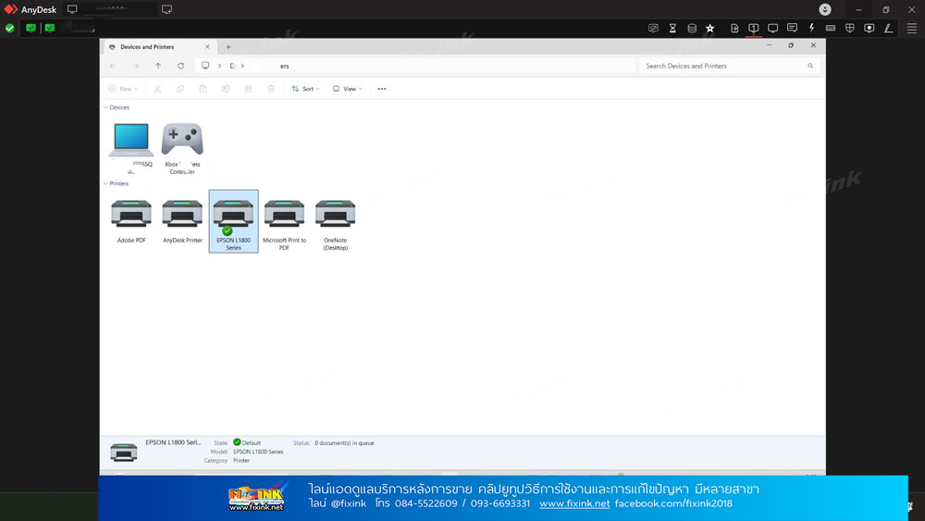This screenshot has height=521, width=925.
Task: Click the address bar computer icon
Action: coord(205,66)
